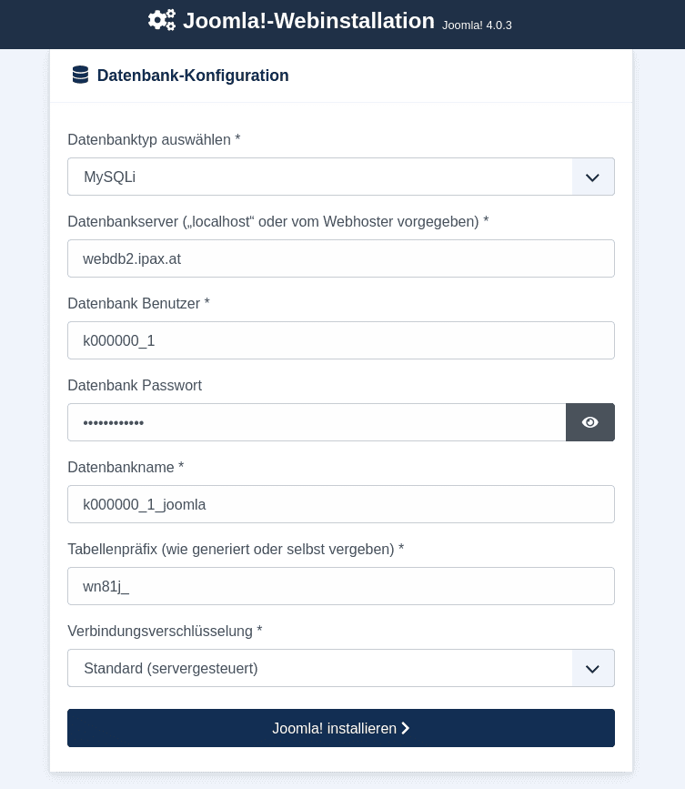This screenshot has width=685, height=789.
Task: Click into the Datenbank Passwort field
Action: coord(317,422)
